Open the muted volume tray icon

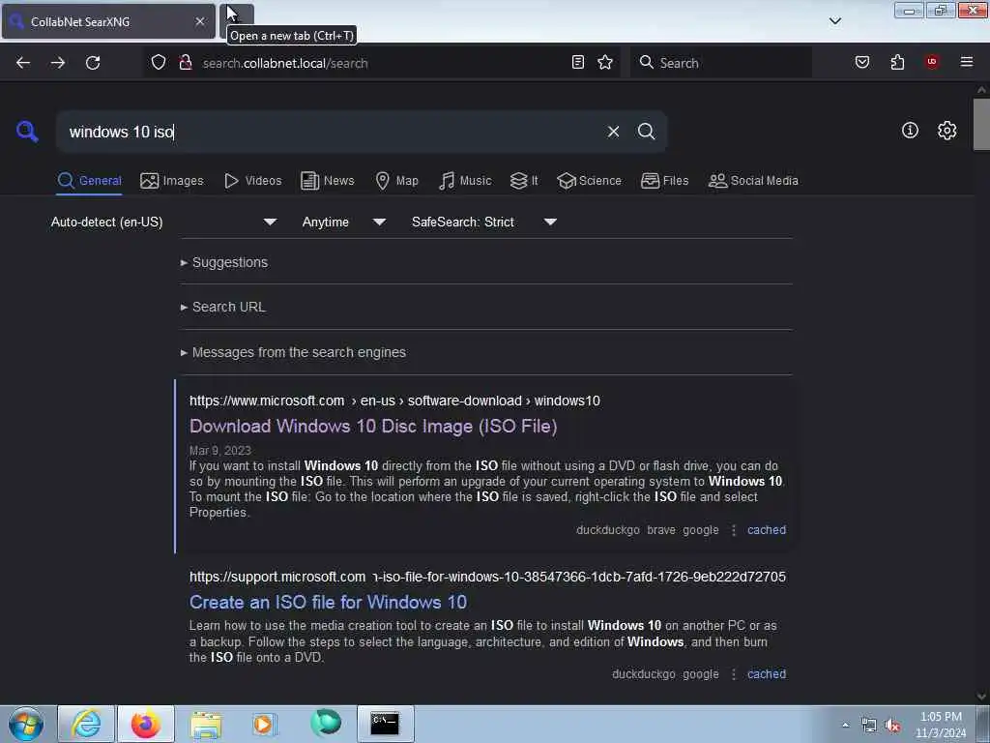click(x=892, y=726)
